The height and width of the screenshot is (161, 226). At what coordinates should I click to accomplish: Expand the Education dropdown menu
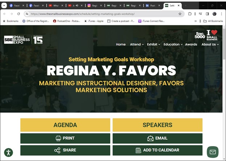click(x=173, y=44)
